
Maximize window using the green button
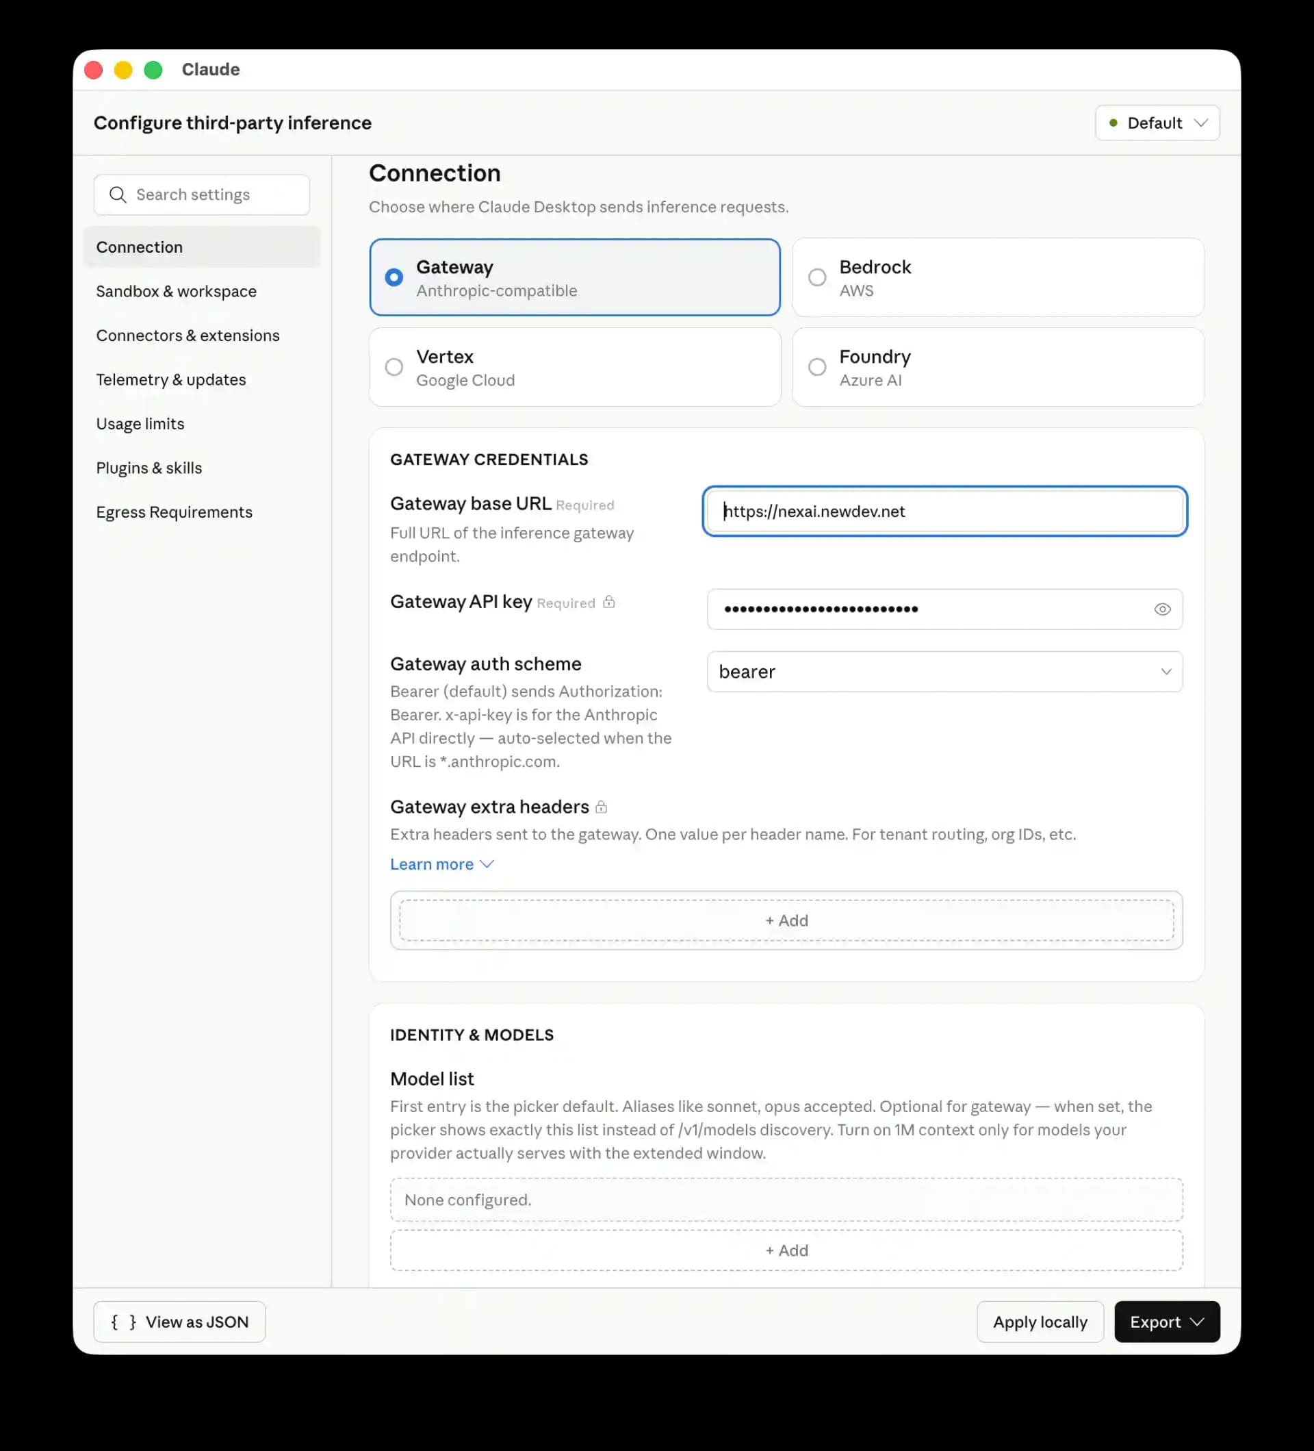click(153, 70)
